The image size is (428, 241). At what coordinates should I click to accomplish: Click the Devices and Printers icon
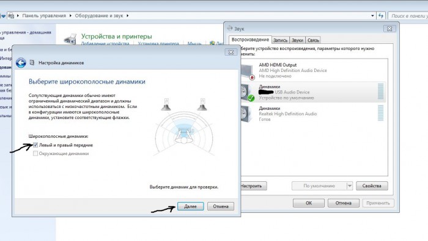pos(70,39)
